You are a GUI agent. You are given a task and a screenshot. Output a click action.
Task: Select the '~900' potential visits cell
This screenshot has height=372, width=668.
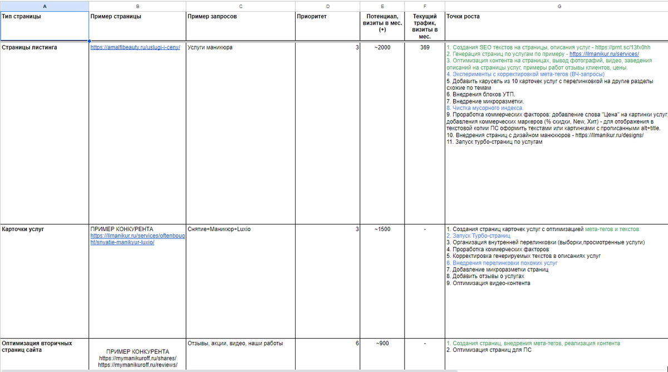click(x=382, y=353)
